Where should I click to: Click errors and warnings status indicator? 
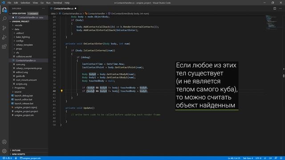[7, 158]
